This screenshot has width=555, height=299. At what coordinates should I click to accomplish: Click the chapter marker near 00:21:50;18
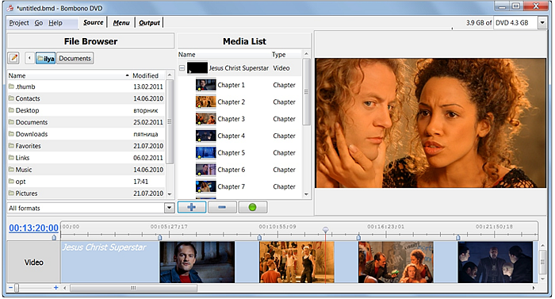coord(458,237)
